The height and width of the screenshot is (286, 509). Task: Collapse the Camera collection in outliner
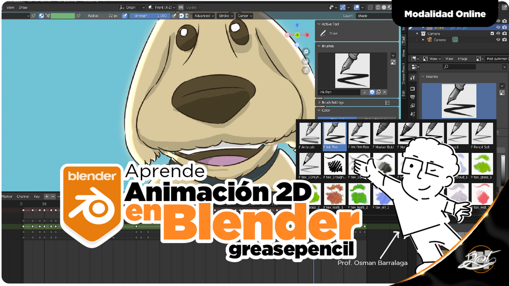(417, 34)
